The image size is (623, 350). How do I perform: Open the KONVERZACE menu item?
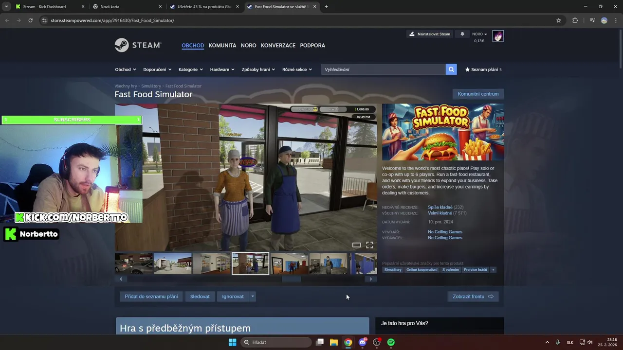pos(278,46)
